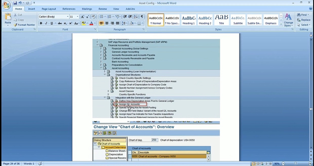Open the font size dropdown

pyautogui.click(x=78, y=17)
